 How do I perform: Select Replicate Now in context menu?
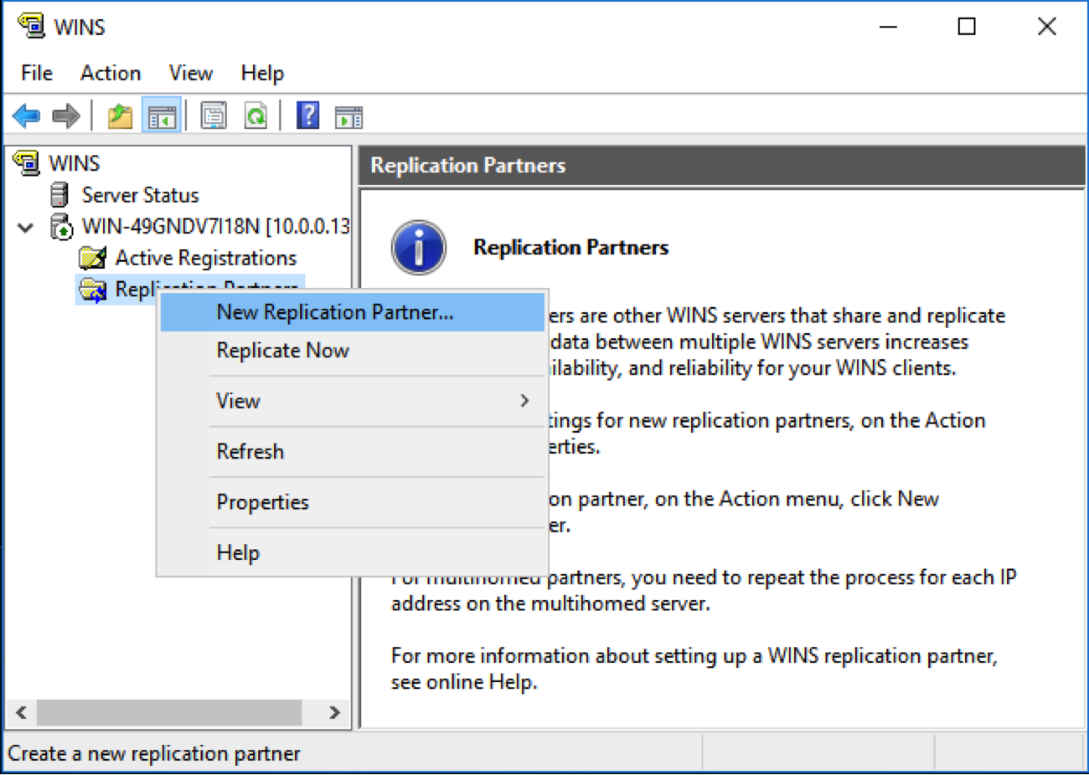pos(282,351)
